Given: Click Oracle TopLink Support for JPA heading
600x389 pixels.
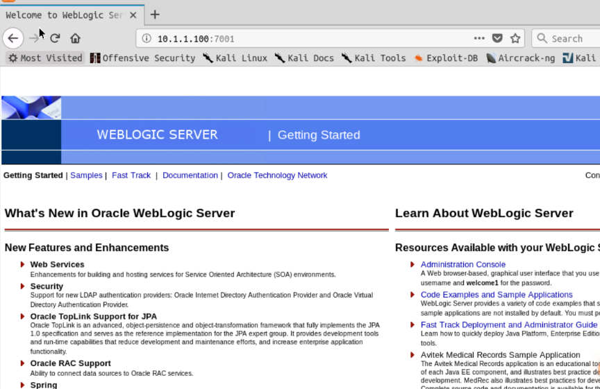Looking at the screenshot, I should point(94,316).
